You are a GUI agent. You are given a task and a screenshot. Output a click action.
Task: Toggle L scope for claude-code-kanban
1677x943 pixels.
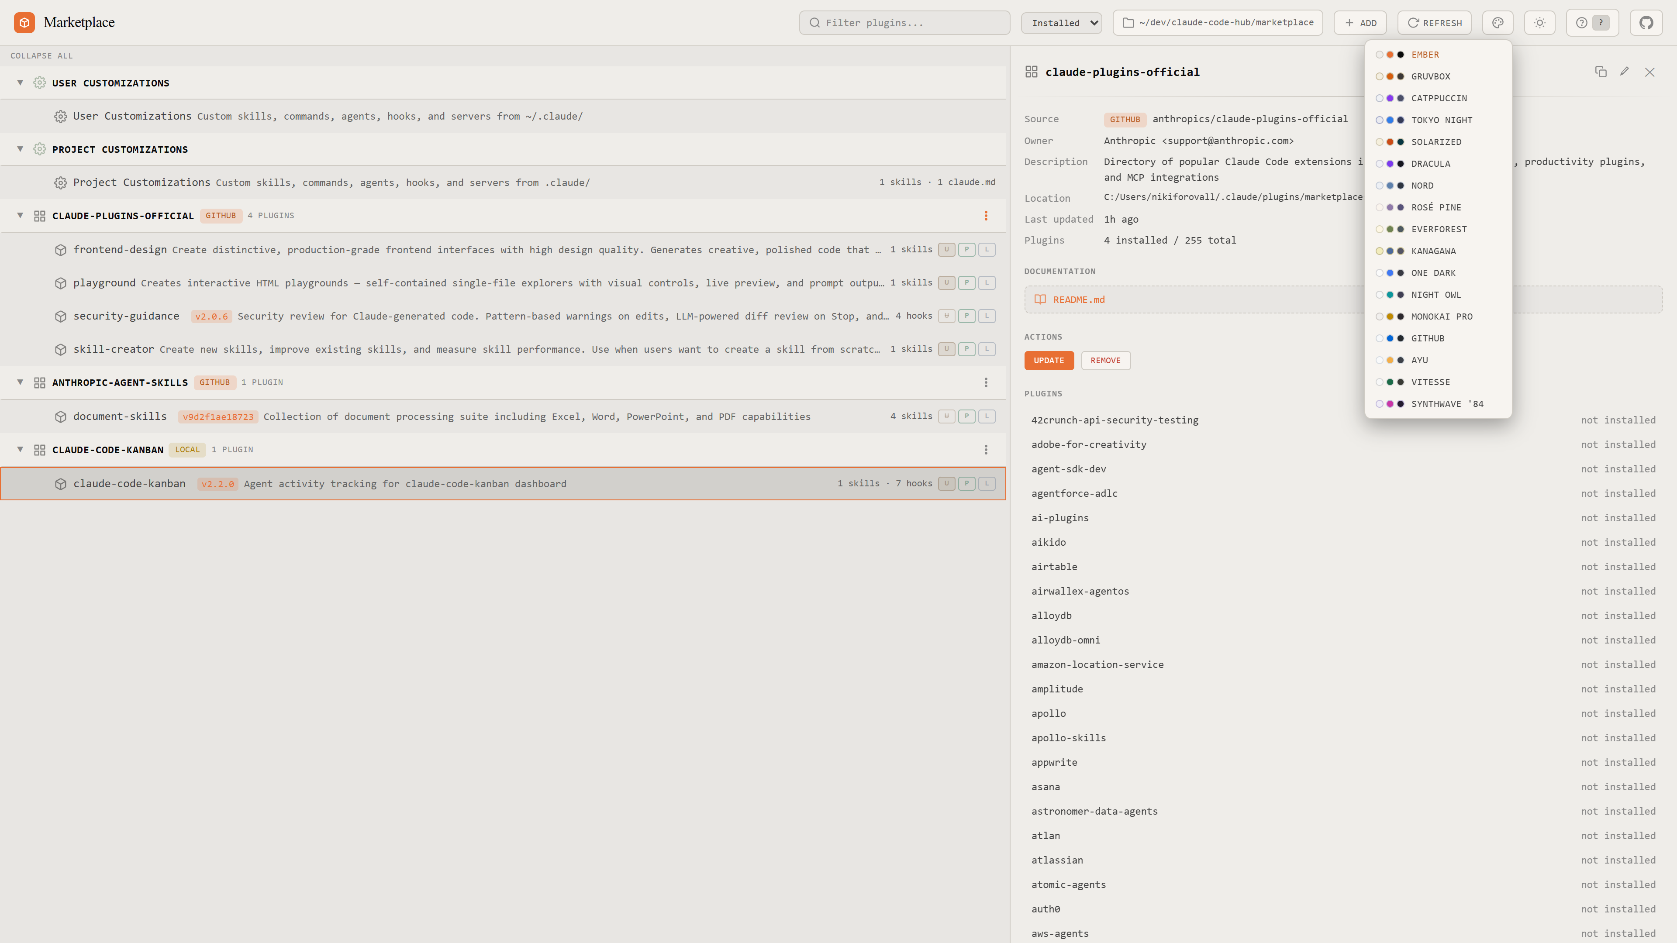click(x=987, y=484)
